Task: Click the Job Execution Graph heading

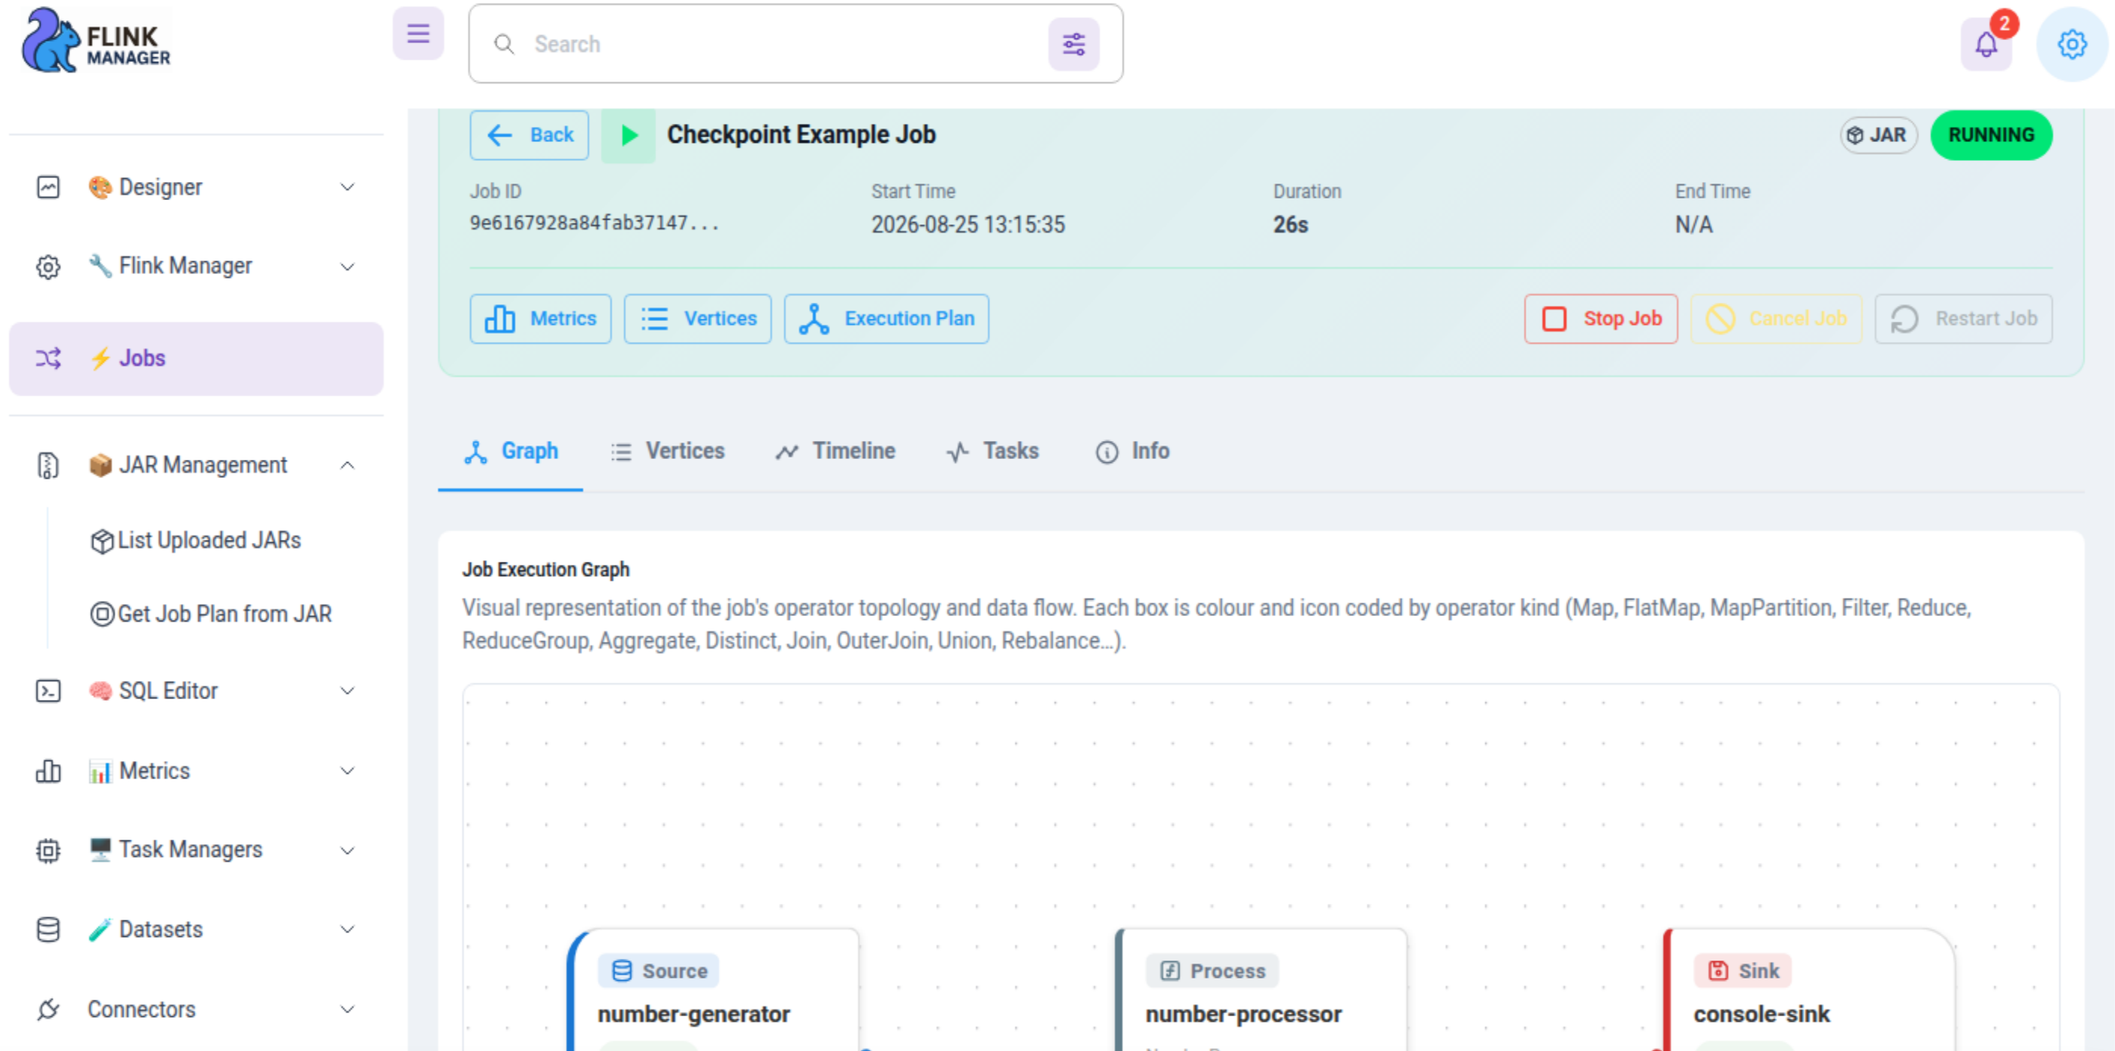Action: click(x=546, y=569)
